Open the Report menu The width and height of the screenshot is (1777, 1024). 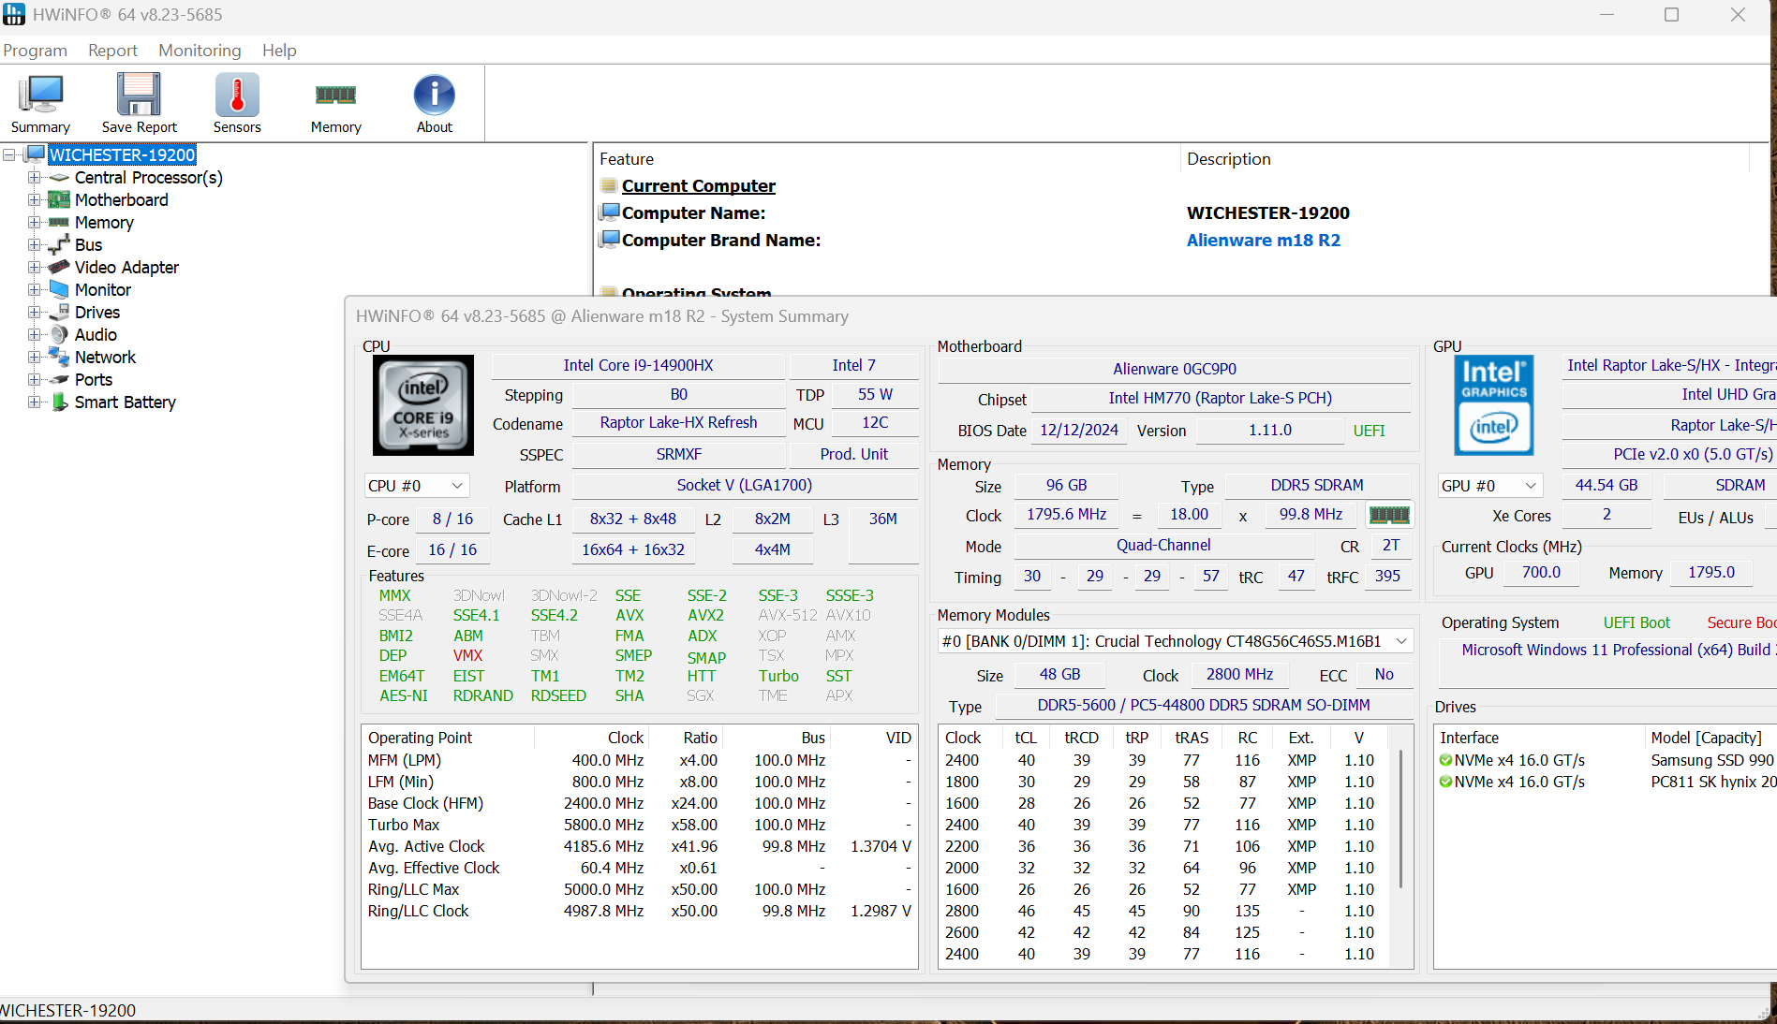[x=112, y=51]
